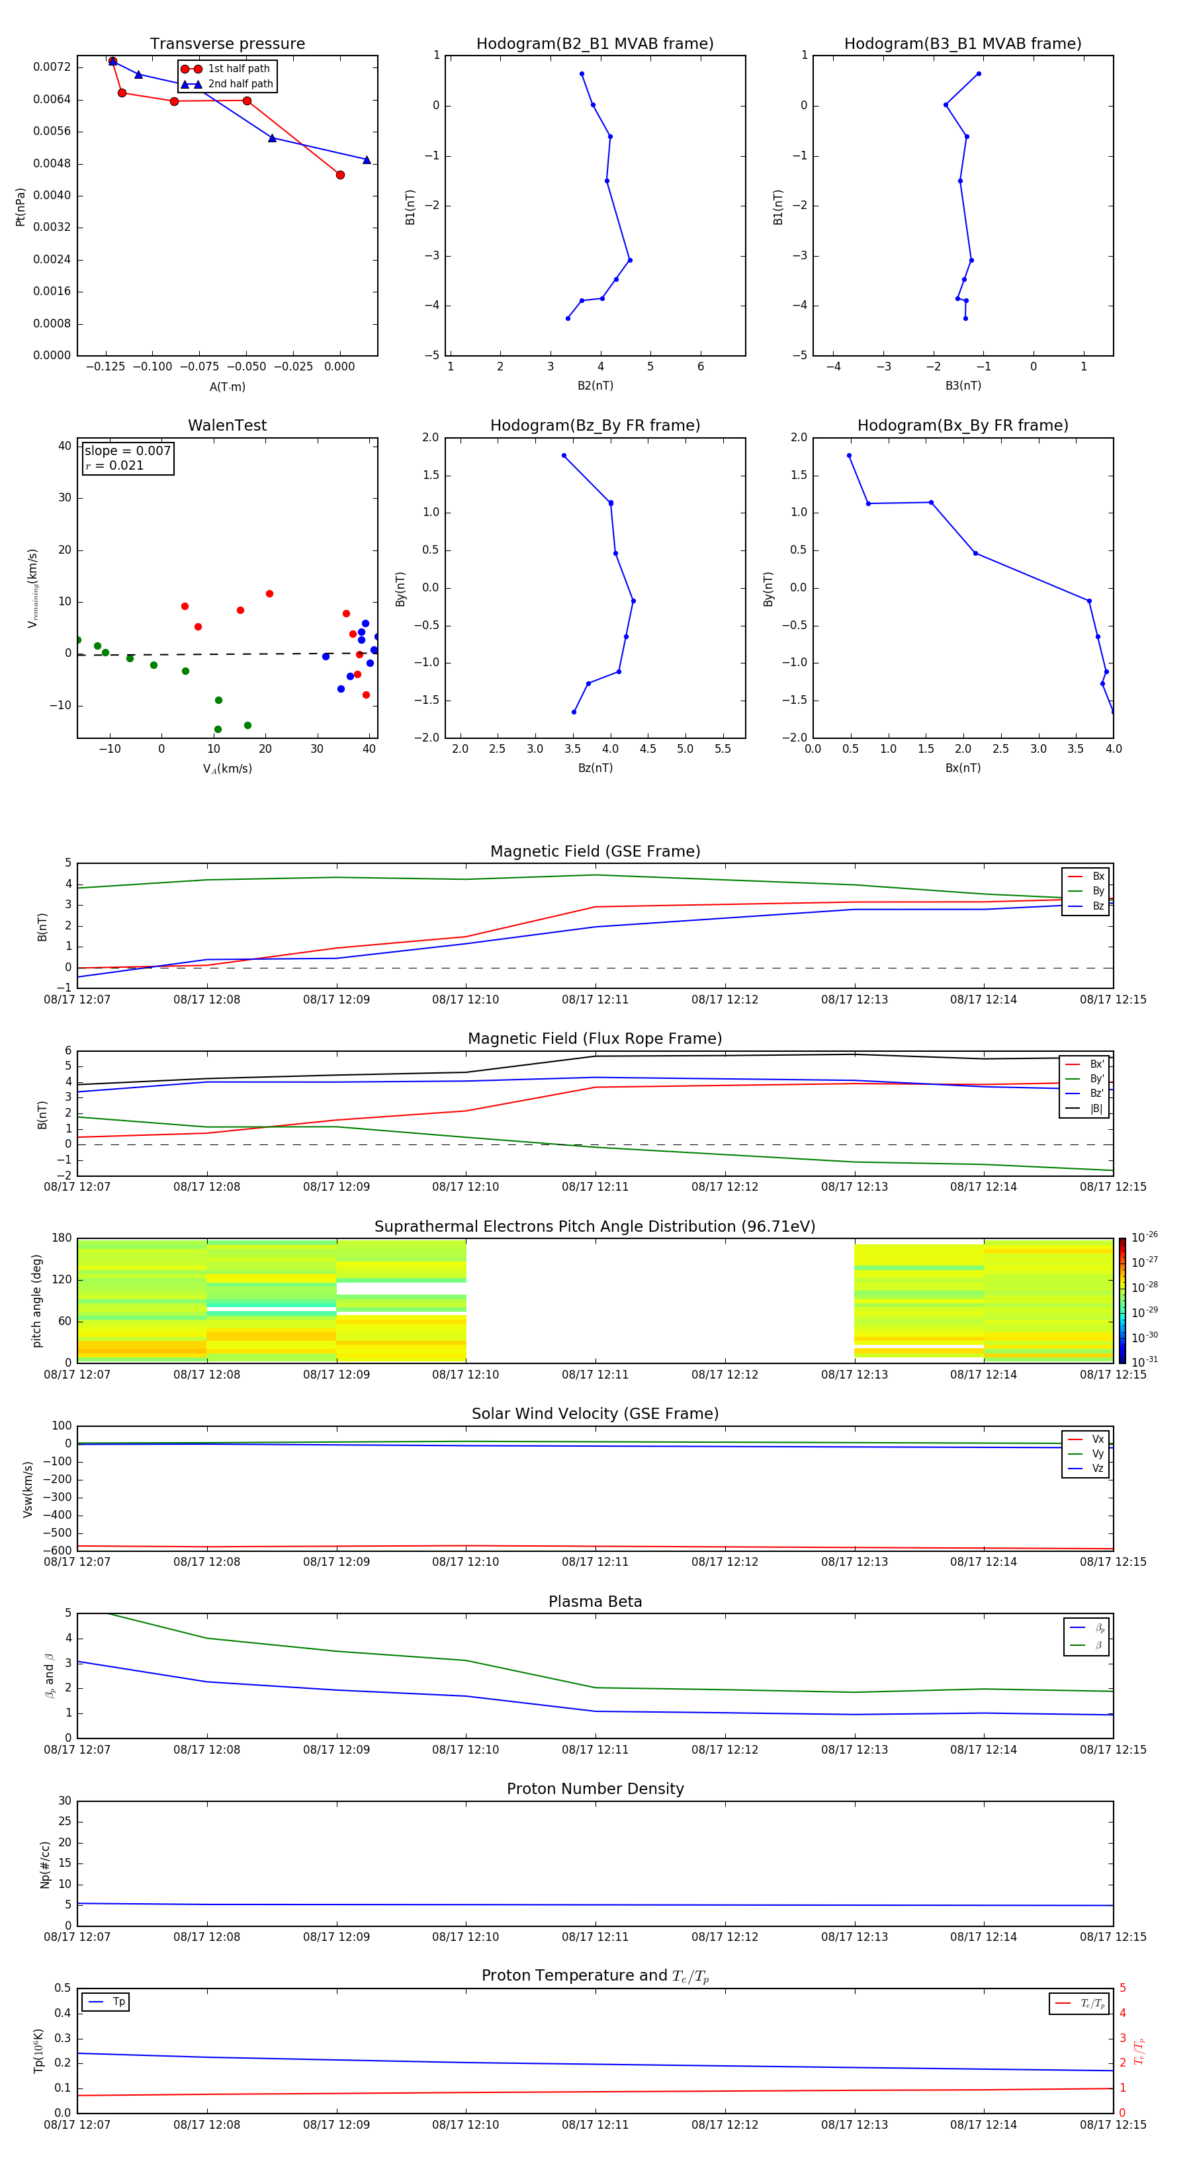The image size is (1191, 2183).
Task: Select the By(nT) label of Bz_By hodogram
Action: tap(400, 588)
